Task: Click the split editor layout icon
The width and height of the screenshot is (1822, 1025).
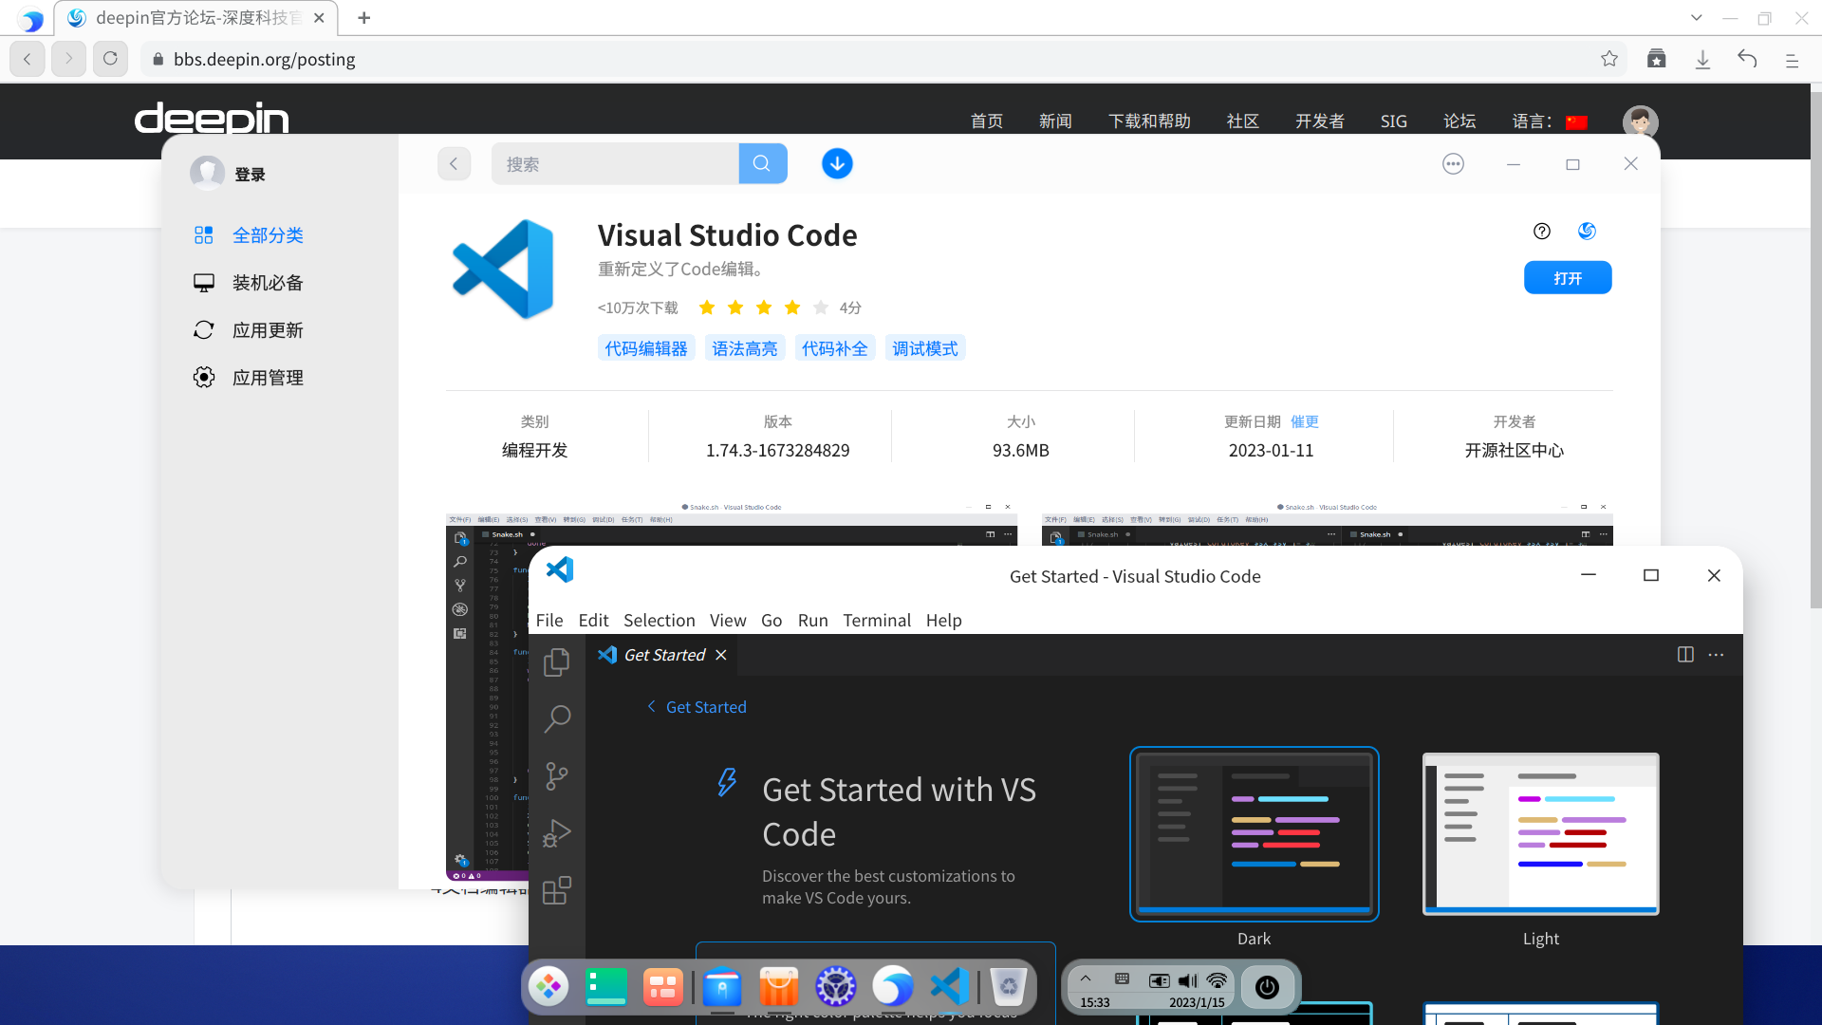Action: [x=1685, y=655]
